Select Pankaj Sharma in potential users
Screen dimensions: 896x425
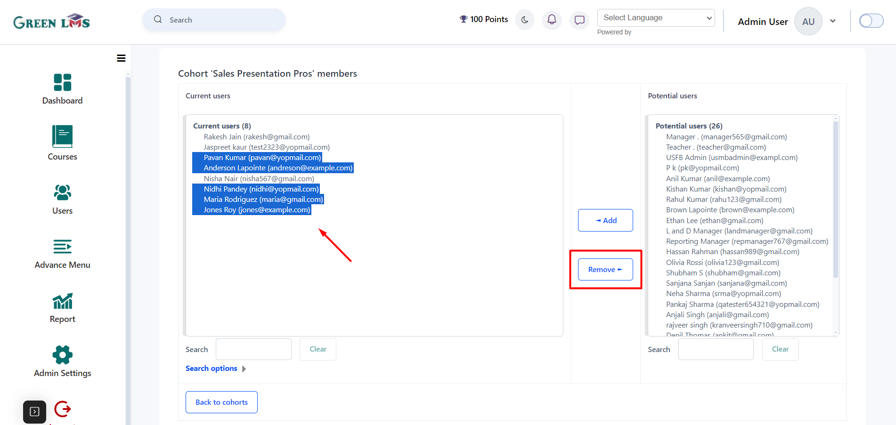tap(743, 305)
